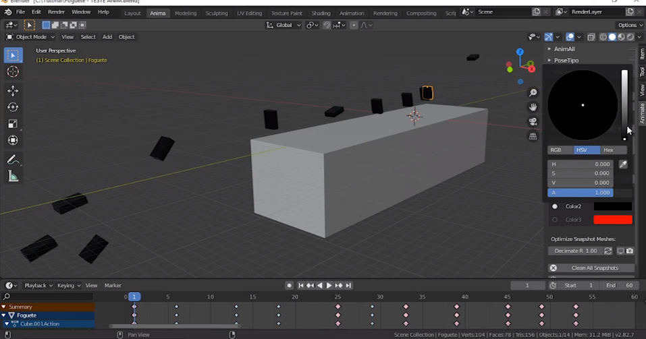646x339 pixels.
Task: Click the monitor icon beside Decimate
Action: coord(620,251)
